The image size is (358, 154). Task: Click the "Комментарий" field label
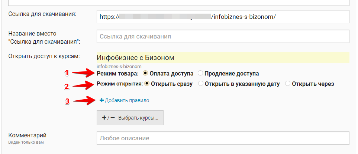(27, 135)
